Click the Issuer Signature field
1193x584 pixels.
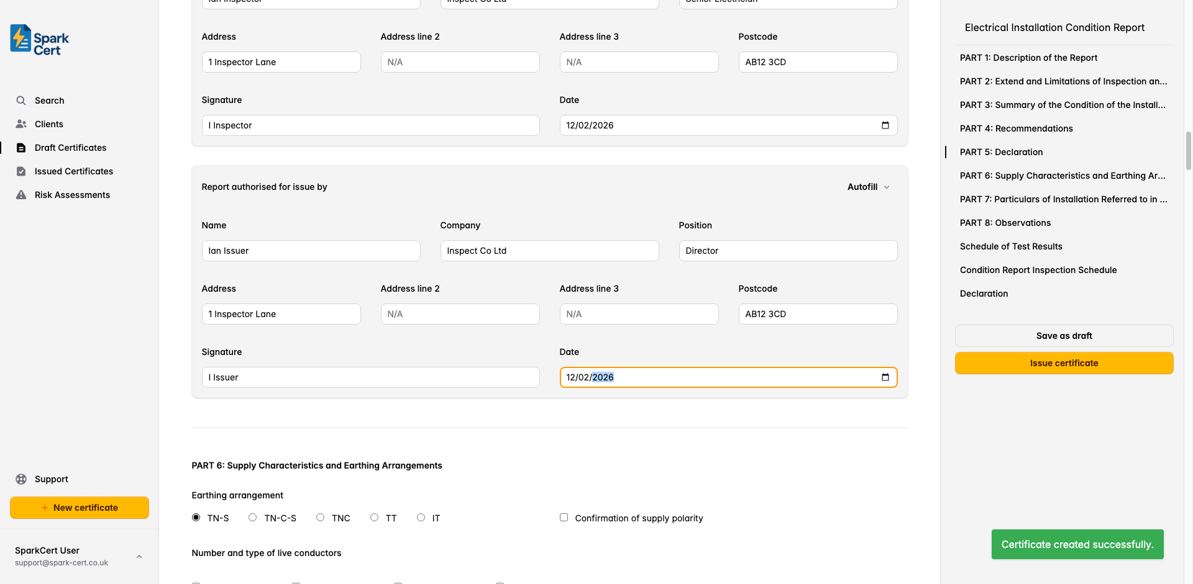tap(370, 377)
